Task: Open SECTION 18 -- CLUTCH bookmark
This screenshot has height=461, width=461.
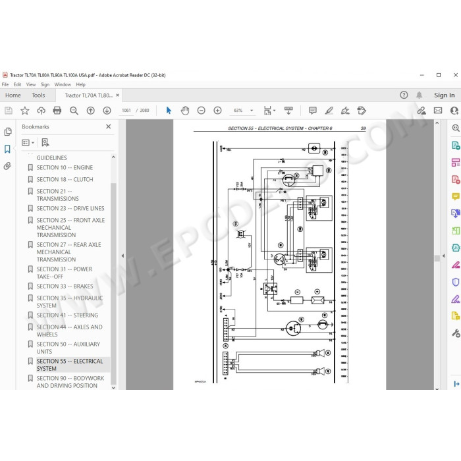Action: pyautogui.click(x=65, y=179)
